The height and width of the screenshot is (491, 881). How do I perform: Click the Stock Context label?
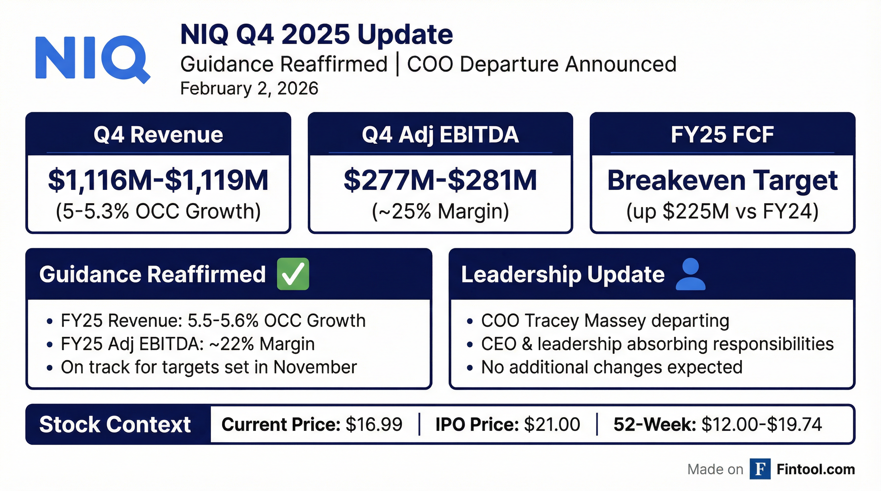[115, 425]
